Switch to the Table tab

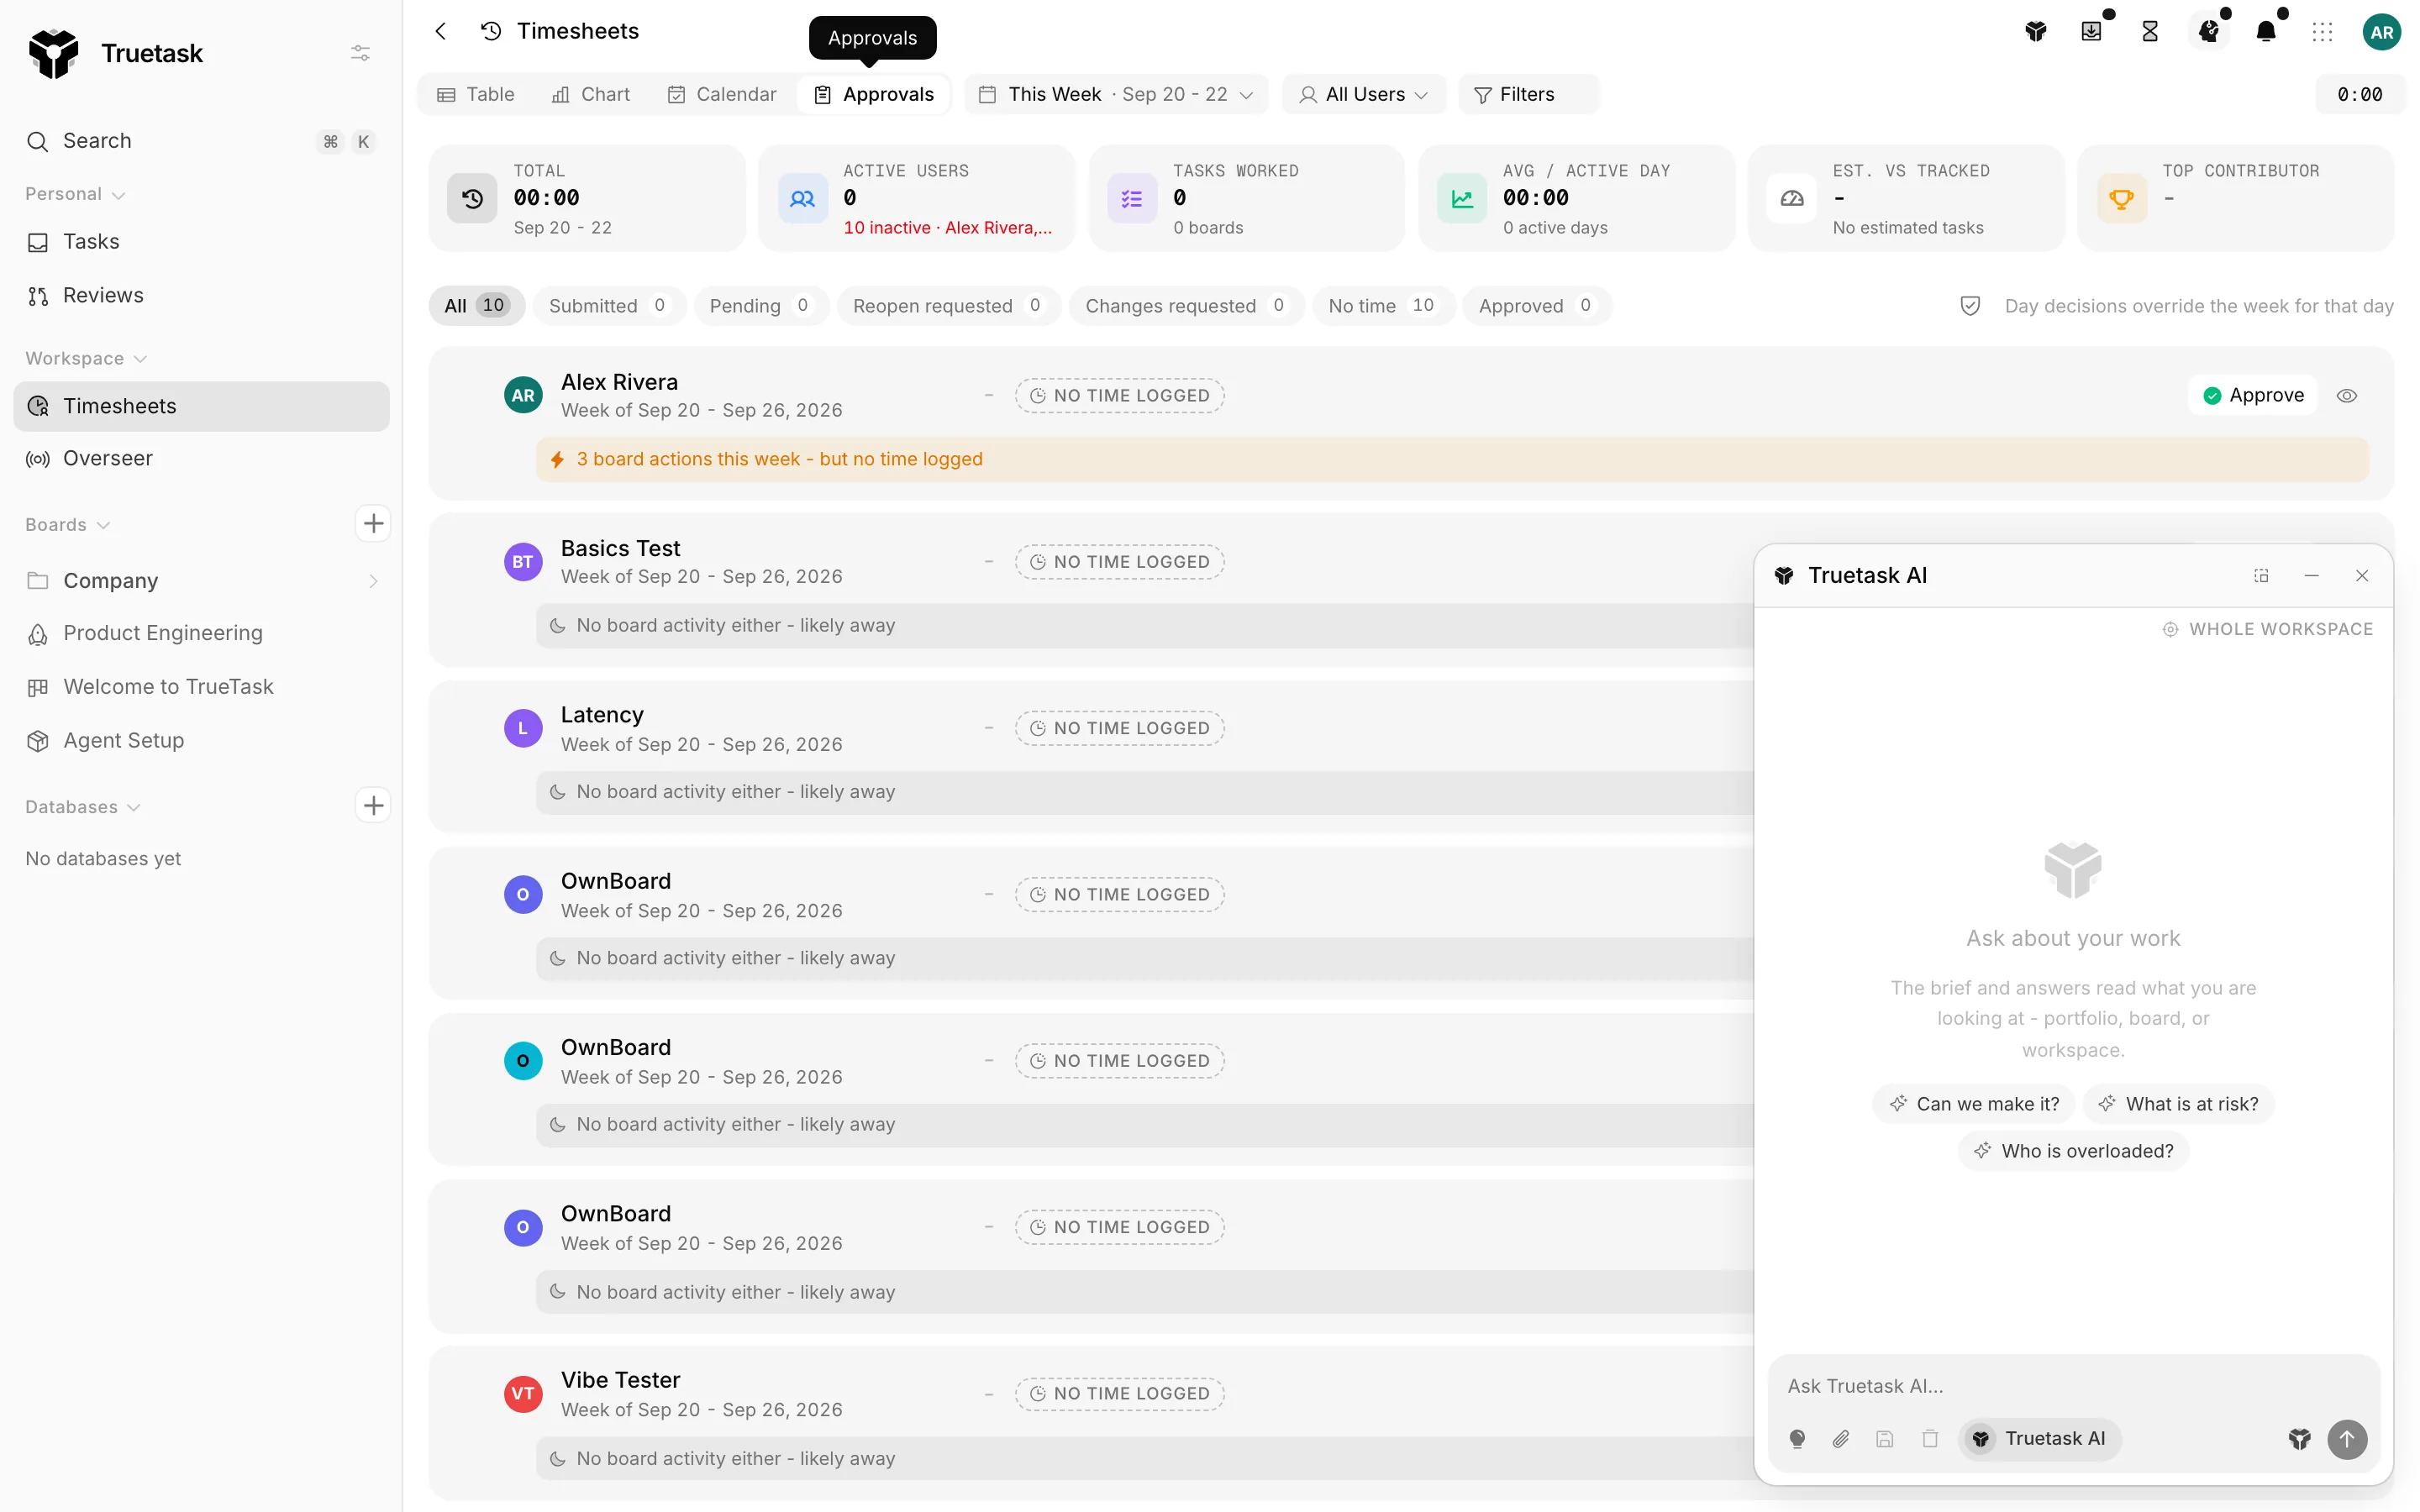pos(476,94)
